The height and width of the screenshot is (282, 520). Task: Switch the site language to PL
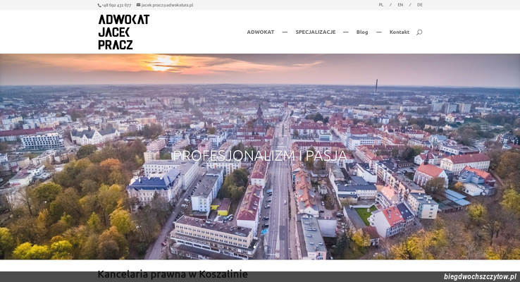coord(381,5)
